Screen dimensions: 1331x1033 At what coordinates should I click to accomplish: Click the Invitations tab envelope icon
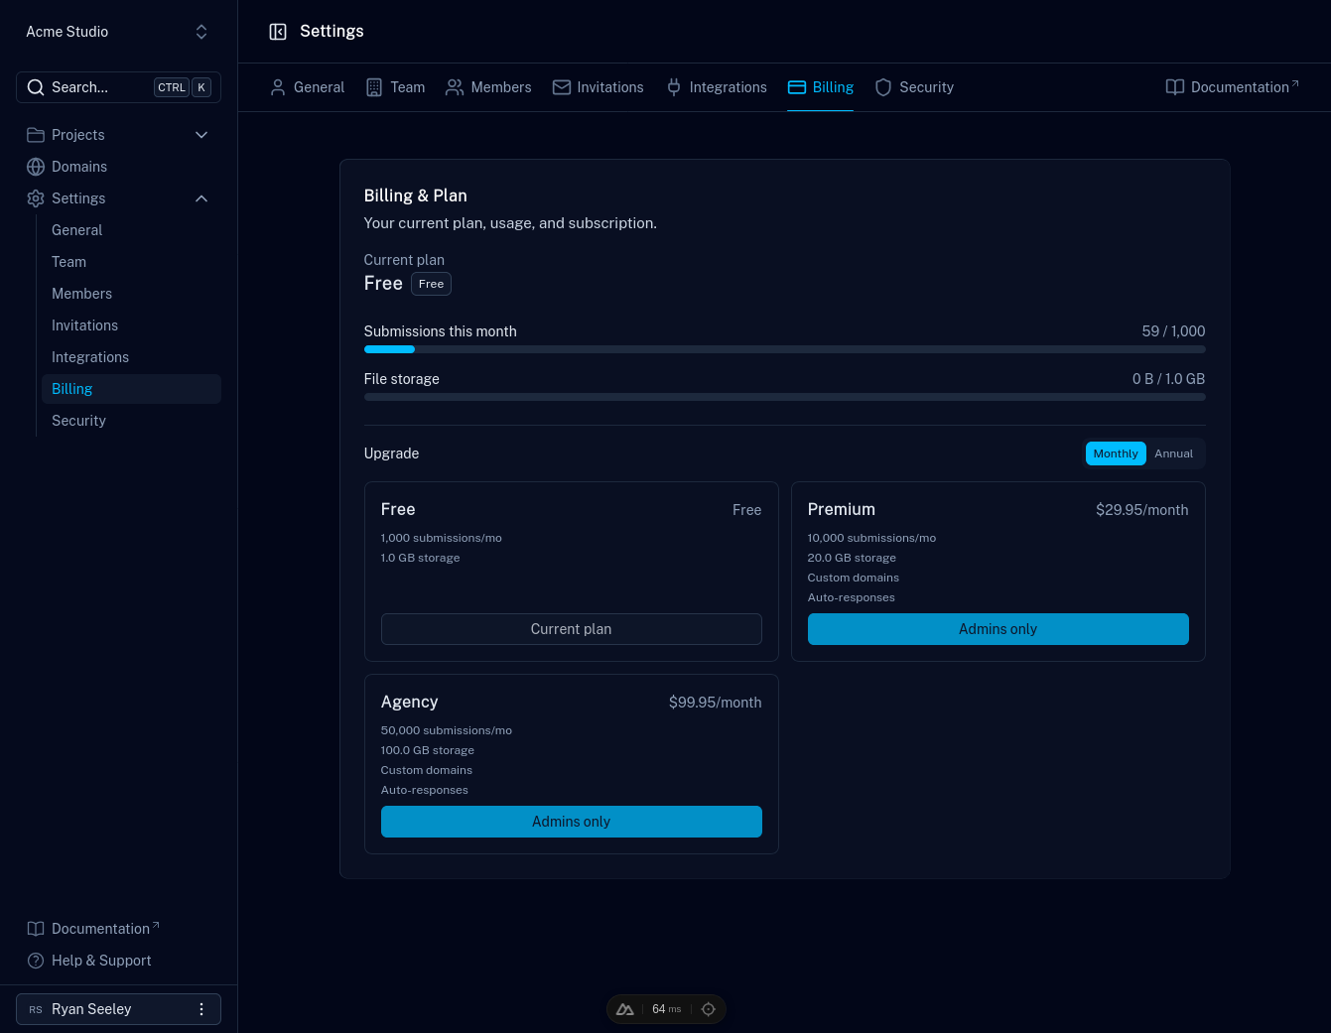point(562,87)
